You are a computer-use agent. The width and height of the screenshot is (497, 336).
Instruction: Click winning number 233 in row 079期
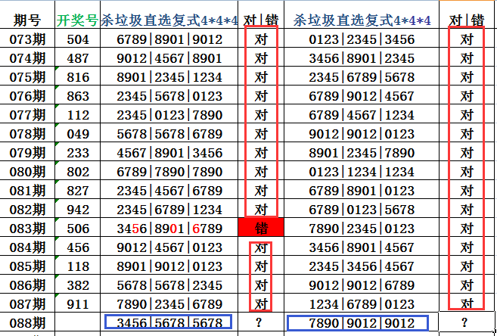(77, 152)
